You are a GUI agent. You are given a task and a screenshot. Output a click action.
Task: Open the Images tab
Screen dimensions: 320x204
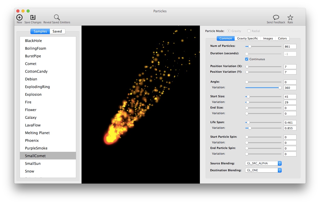coord(268,38)
